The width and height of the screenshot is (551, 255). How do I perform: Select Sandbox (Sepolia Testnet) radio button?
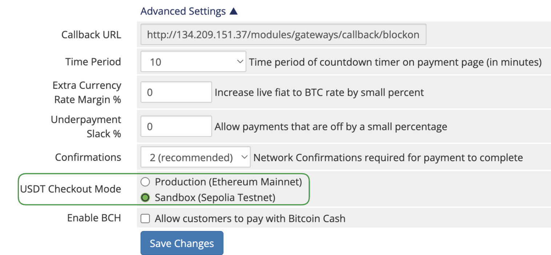[x=145, y=198]
